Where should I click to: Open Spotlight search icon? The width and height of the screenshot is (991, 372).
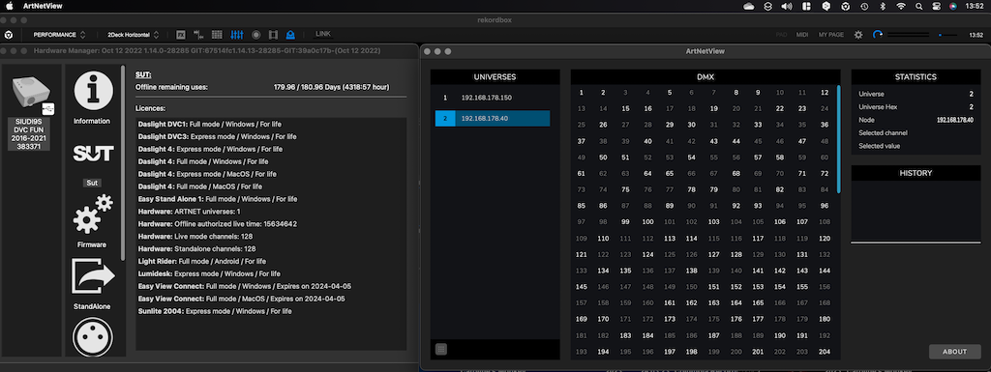pos(919,7)
